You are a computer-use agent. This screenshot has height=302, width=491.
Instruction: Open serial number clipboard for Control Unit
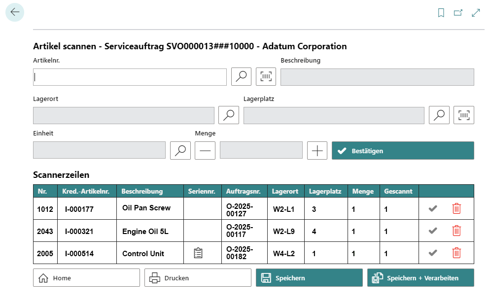[x=198, y=253]
